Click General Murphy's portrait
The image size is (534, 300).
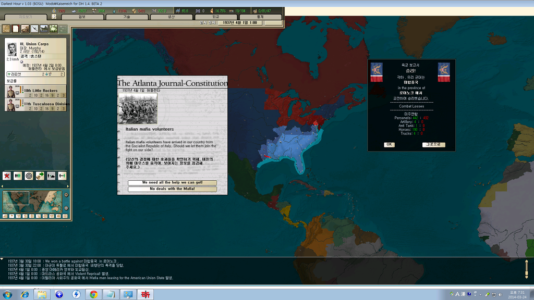12,49
